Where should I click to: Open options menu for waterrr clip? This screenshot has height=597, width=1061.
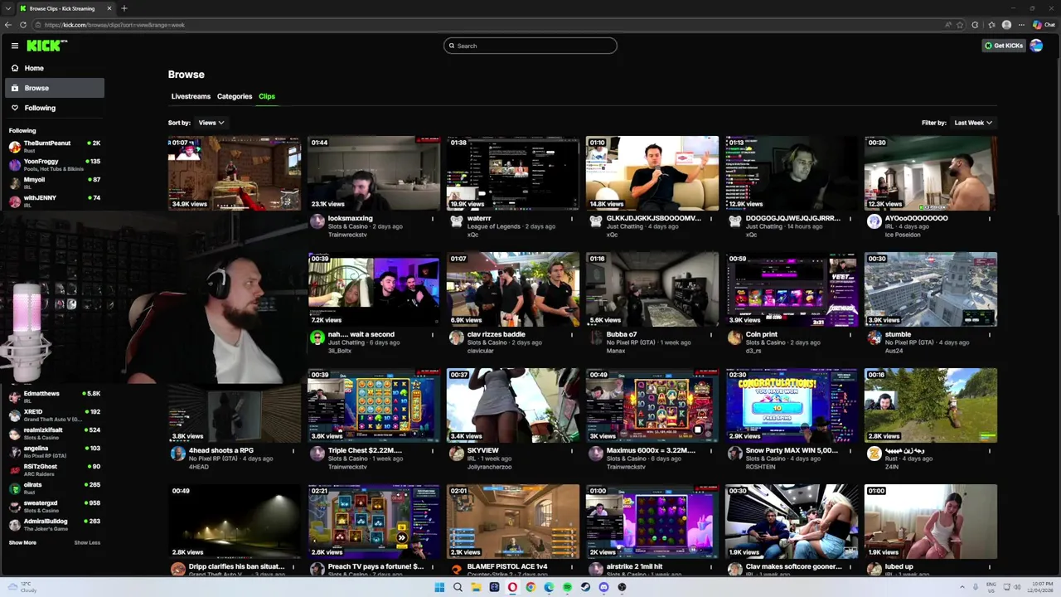[x=571, y=219]
